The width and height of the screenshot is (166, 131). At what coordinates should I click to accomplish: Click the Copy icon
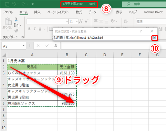pyautogui.click(x=16, y=25)
